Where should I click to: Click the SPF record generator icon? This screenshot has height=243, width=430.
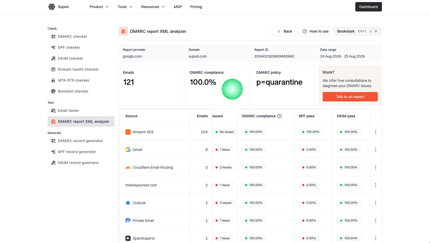click(53, 152)
